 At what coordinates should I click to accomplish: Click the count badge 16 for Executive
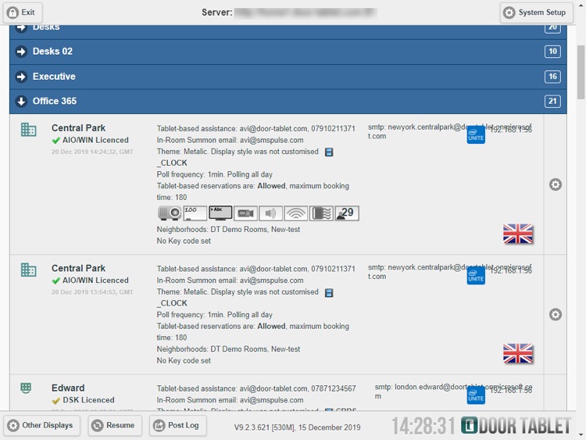pyautogui.click(x=552, y=77)
